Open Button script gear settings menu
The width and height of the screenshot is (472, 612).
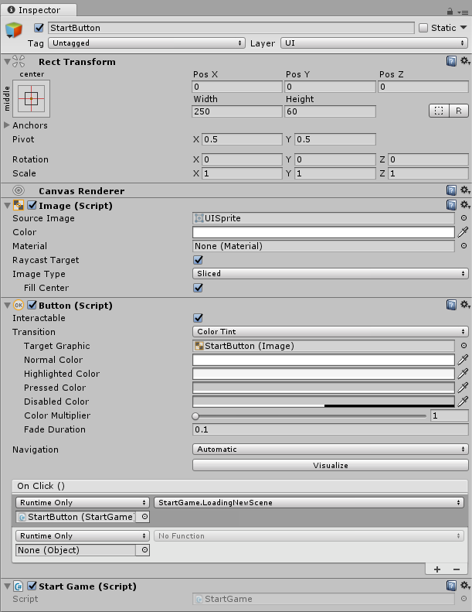465,304
